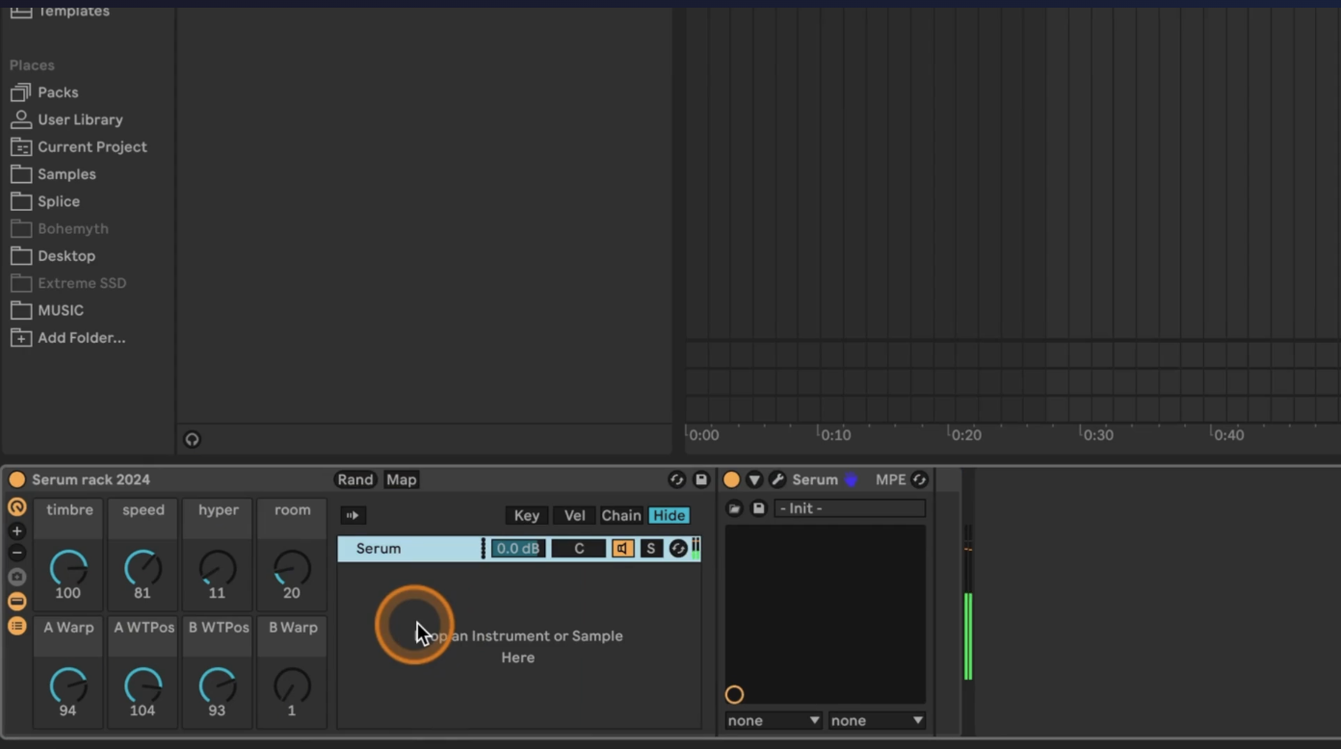Remove macro controls with the minus button
This screenshot has height=749, width=1341.
point(16,553)
